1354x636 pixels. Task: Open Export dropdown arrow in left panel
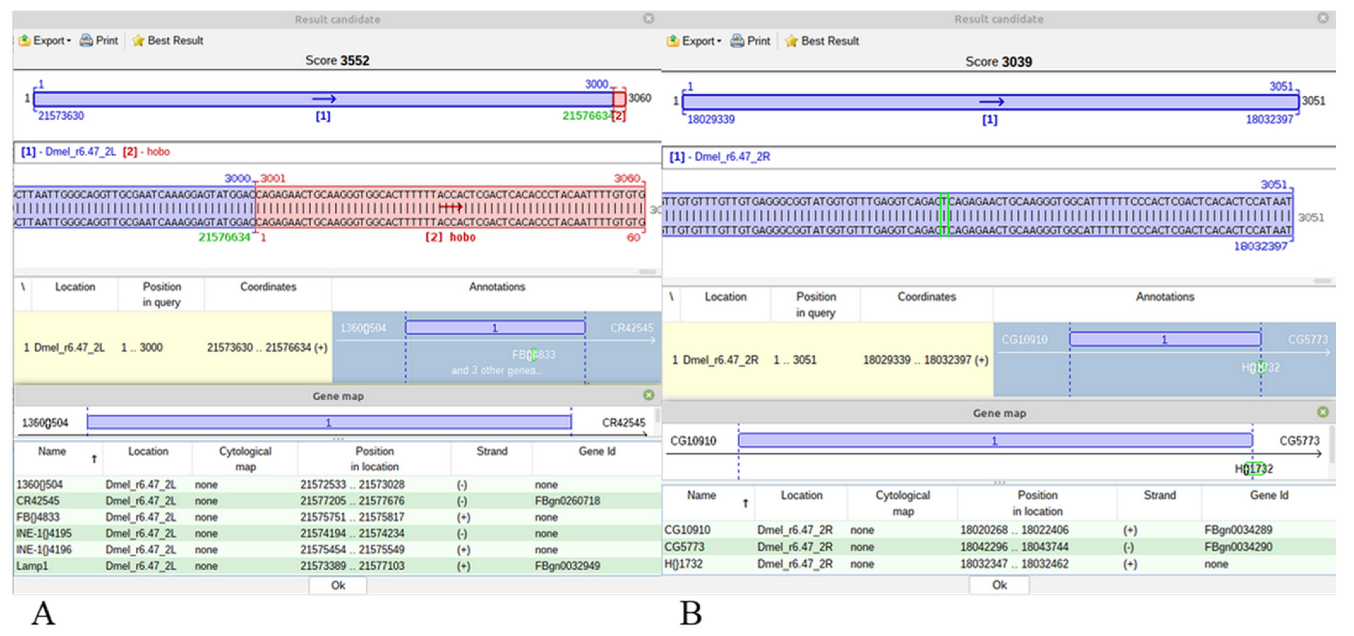[x=69, y=41]
